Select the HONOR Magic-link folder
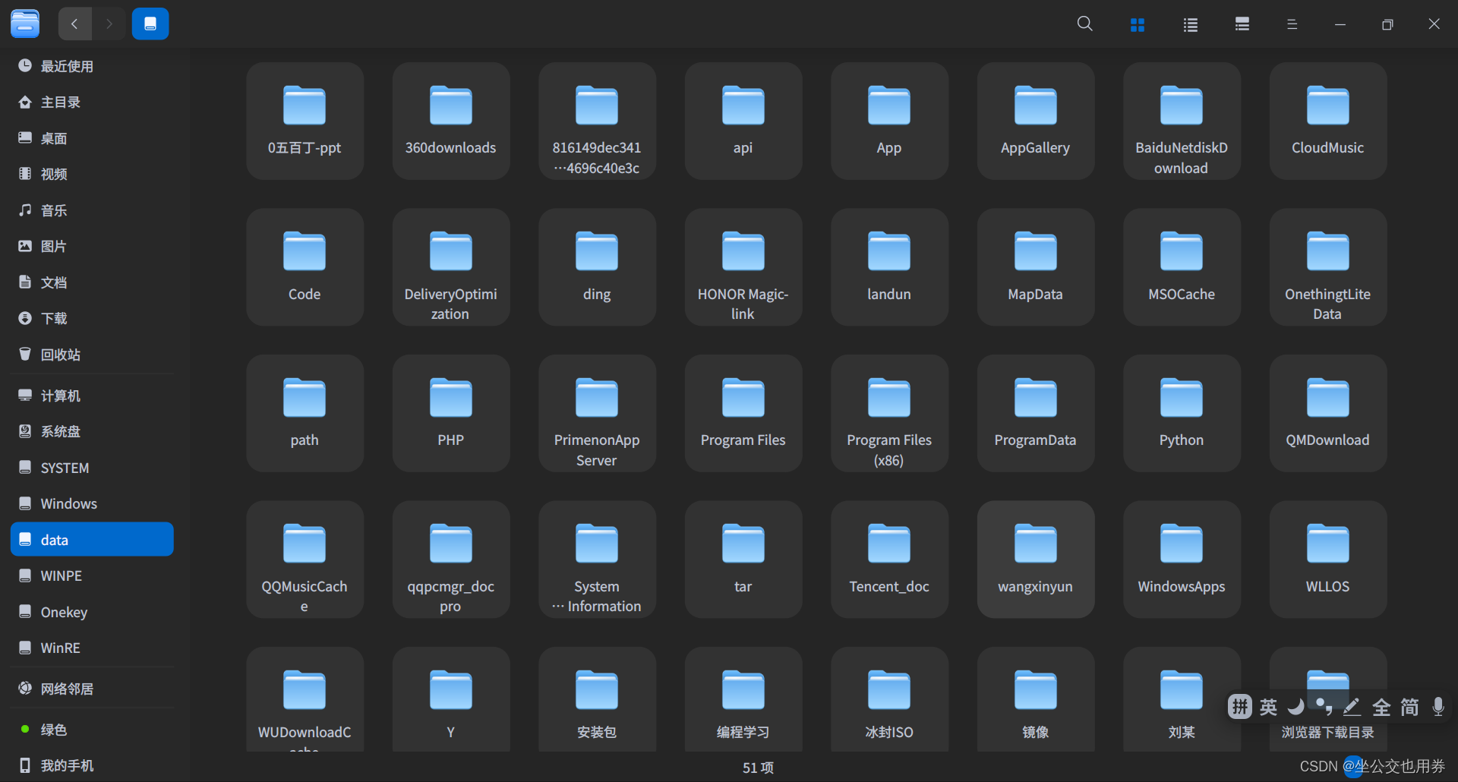The height and width of the screenshot is (782, 1458). (743, 267)
